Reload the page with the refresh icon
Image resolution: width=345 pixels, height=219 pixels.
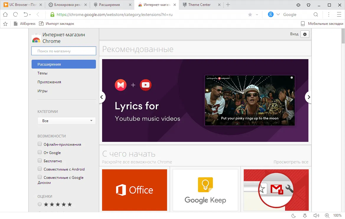tap(16, 14)
